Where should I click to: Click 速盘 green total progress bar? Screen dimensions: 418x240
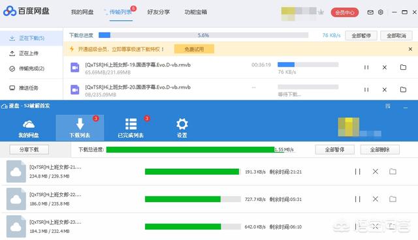click(190, 149)
